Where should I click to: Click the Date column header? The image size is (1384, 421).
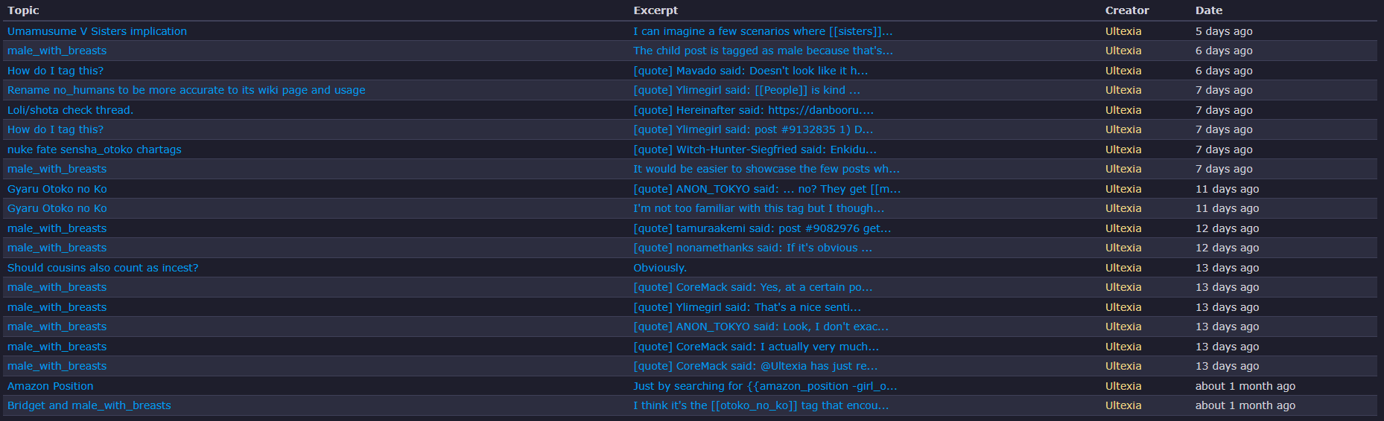(1208, 10)
